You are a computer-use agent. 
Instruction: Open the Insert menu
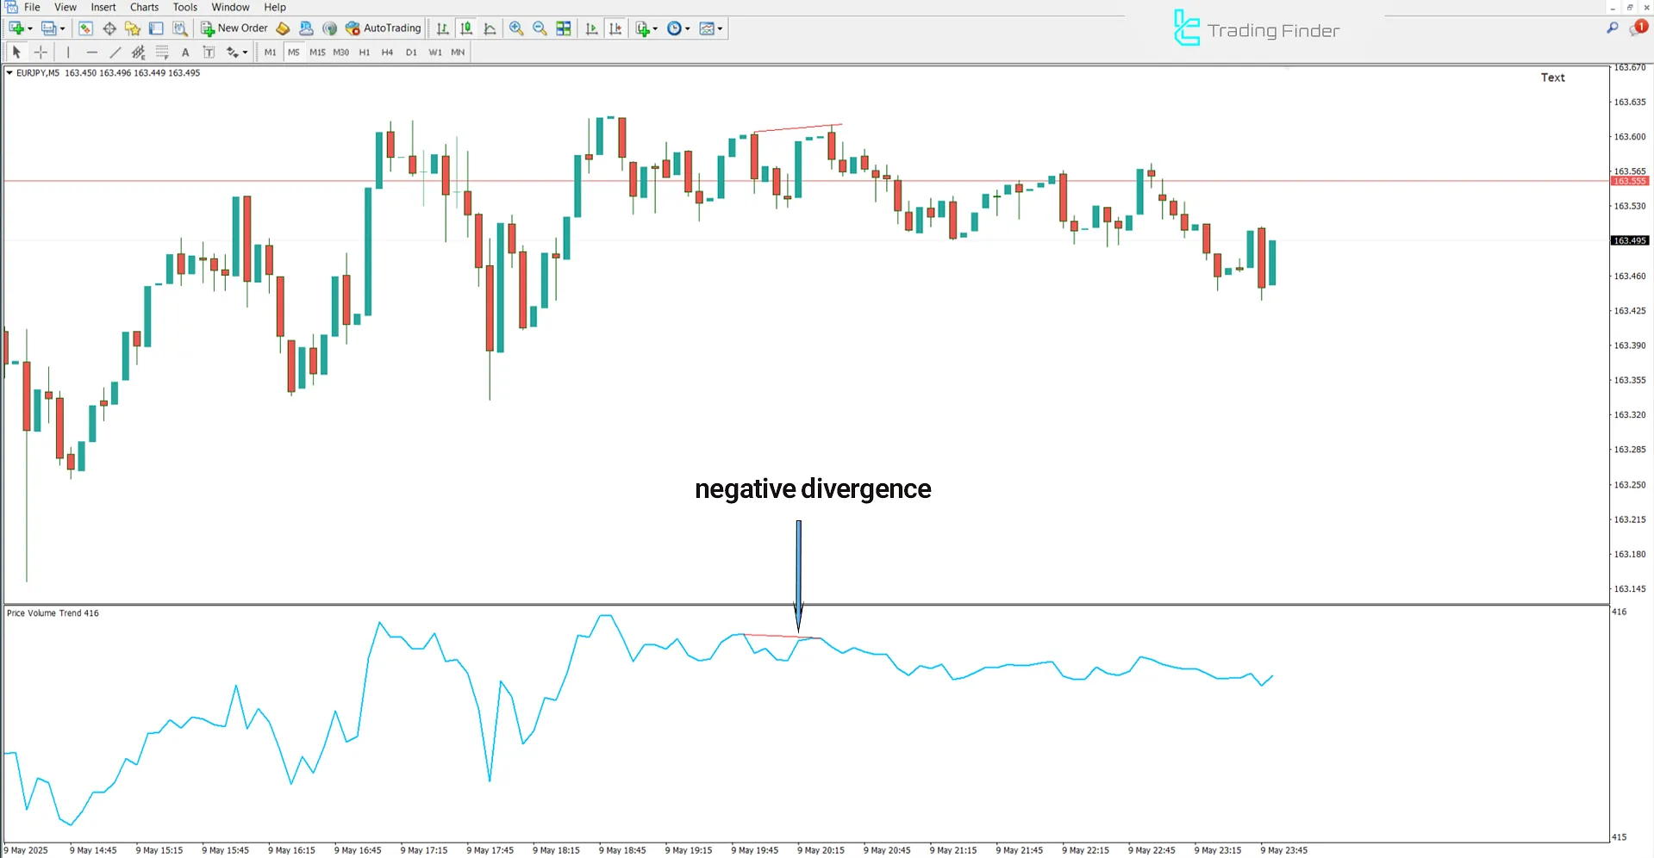tap(103, 7)
